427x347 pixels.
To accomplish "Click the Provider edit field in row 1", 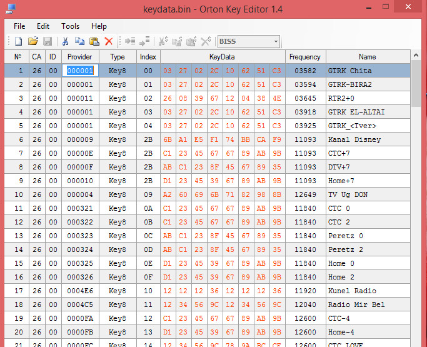I will [x=80, y=71].
